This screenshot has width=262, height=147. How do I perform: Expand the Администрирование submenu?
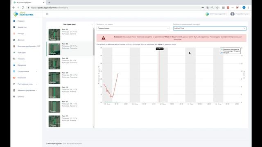(36, 90)
